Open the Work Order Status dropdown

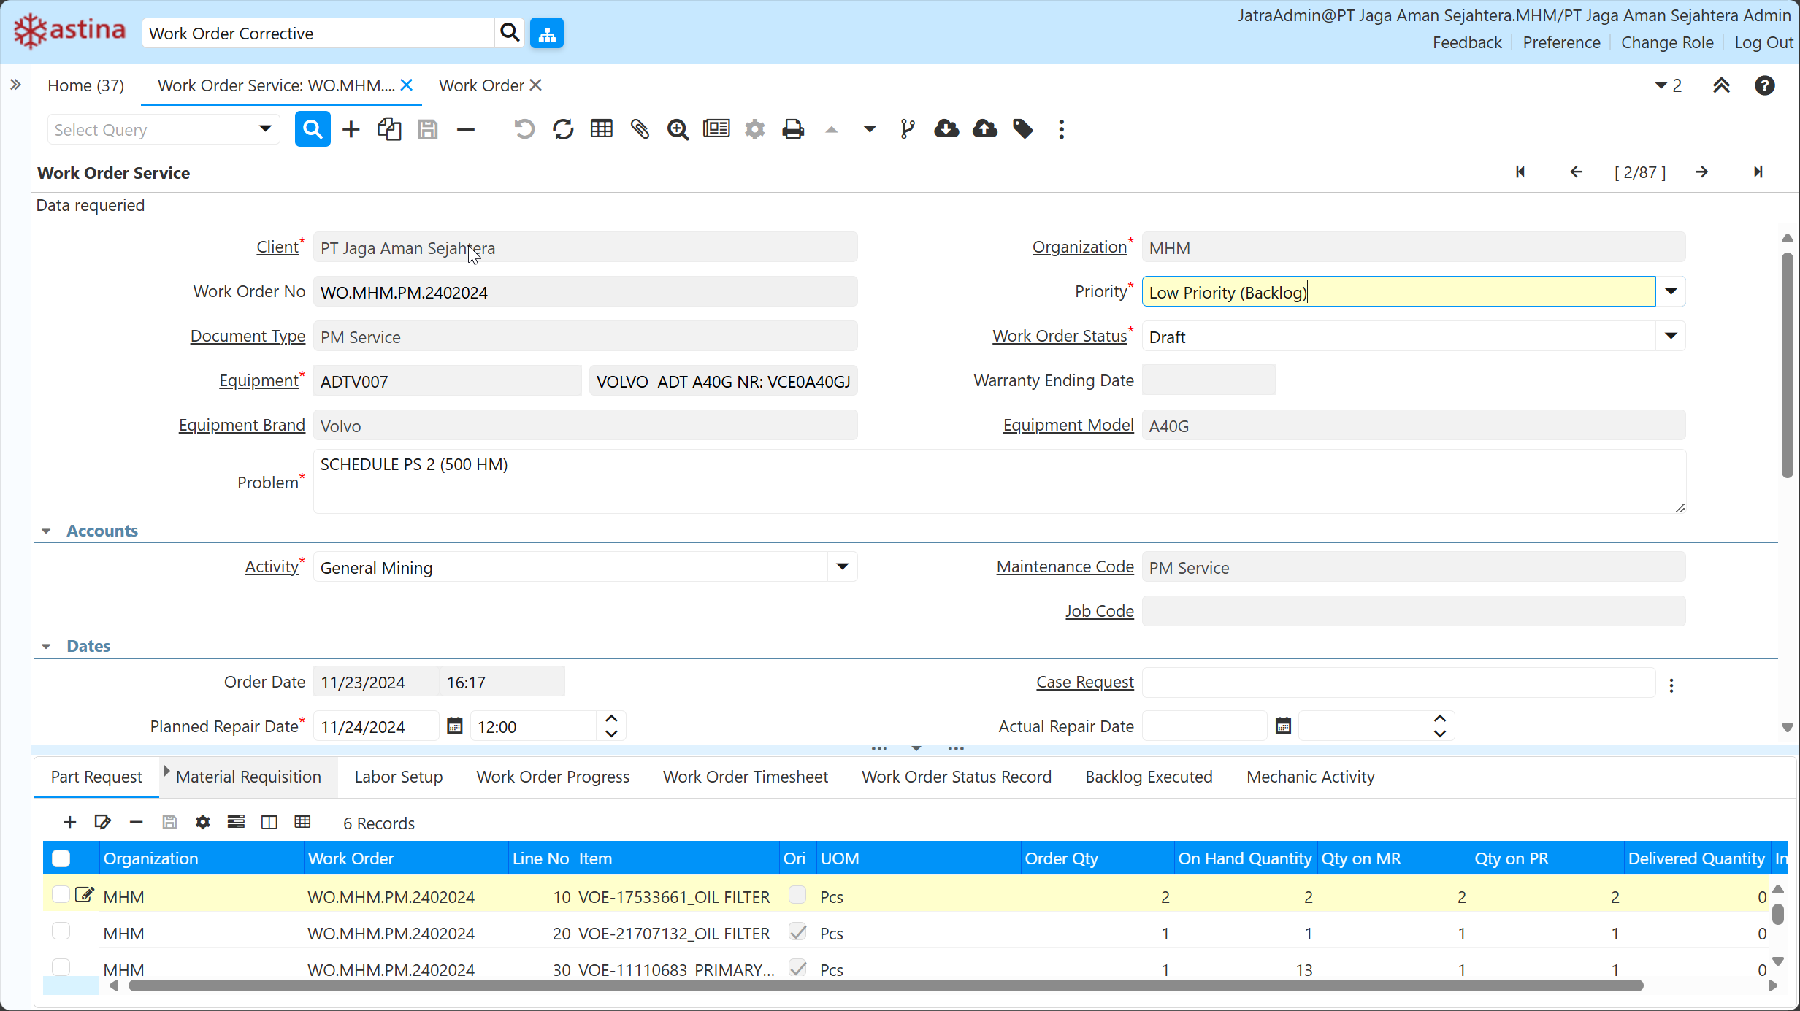1671,337
